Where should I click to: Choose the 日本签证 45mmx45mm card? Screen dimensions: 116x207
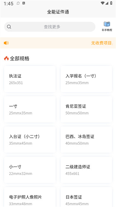pos(86,197)
